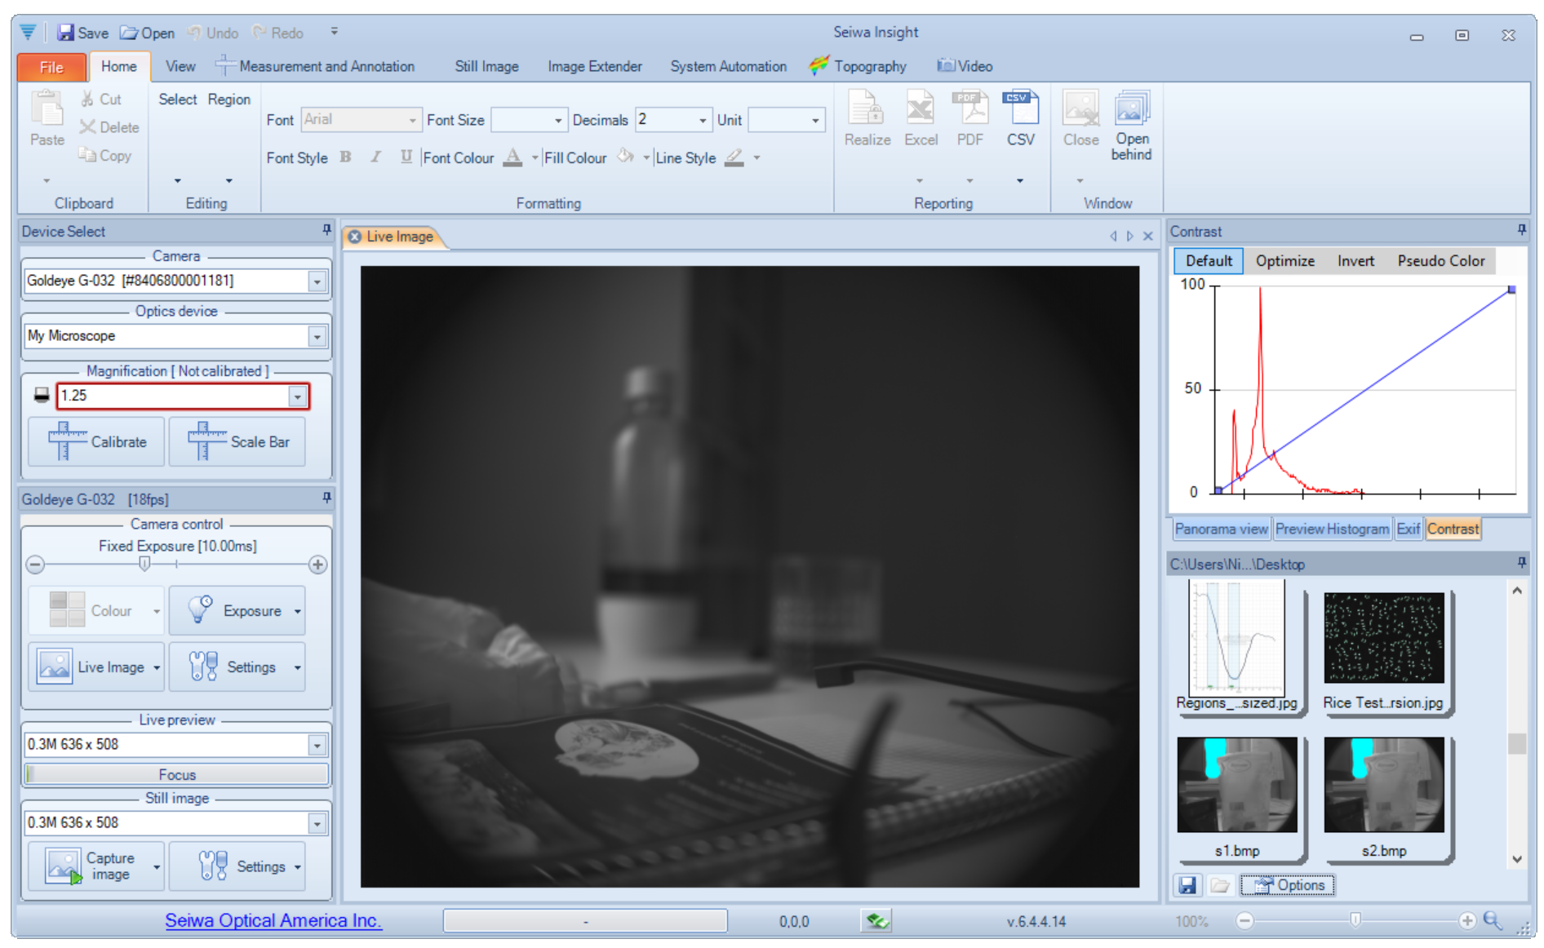Click the Cut scissors icon
The width and height of the screenshot is (1544, 948).
tap(87, 100)
